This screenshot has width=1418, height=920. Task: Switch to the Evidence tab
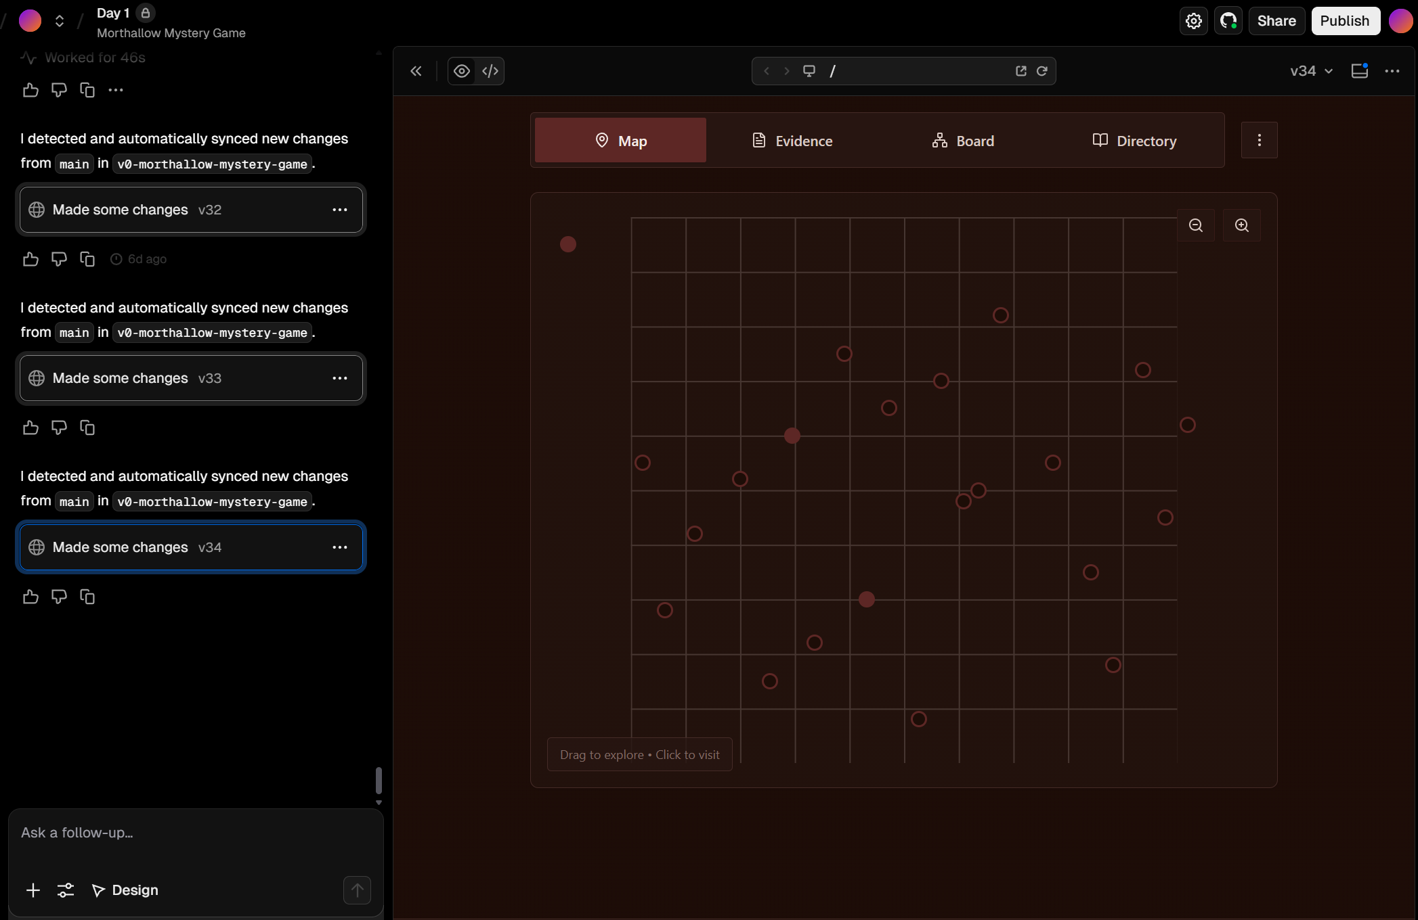pyautogui.click(x=792, y=141)
